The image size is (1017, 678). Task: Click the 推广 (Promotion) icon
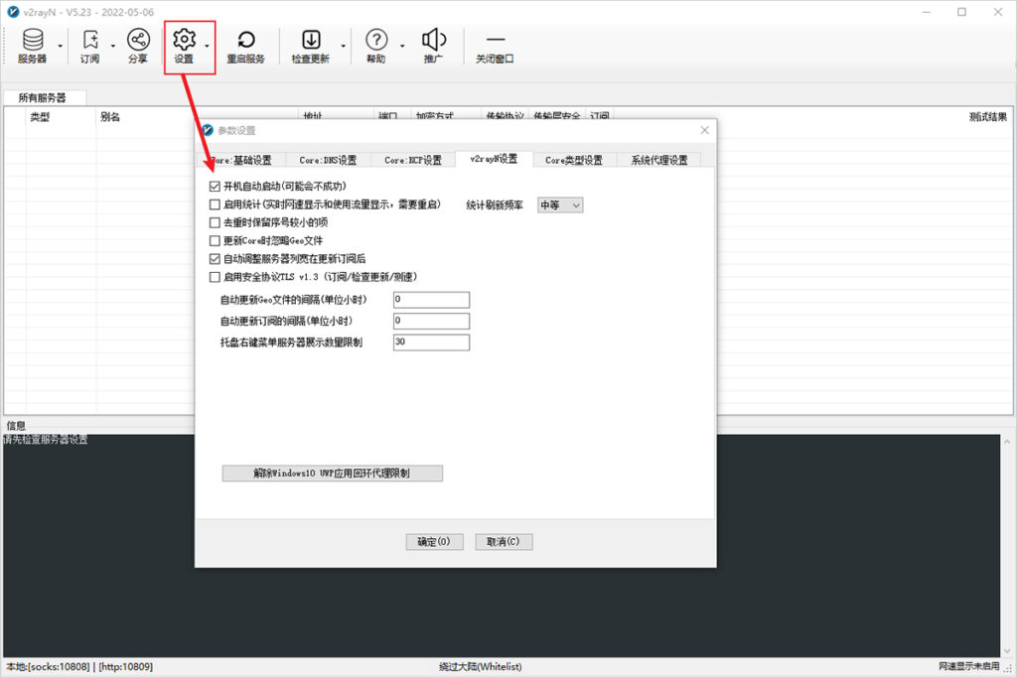434,45
